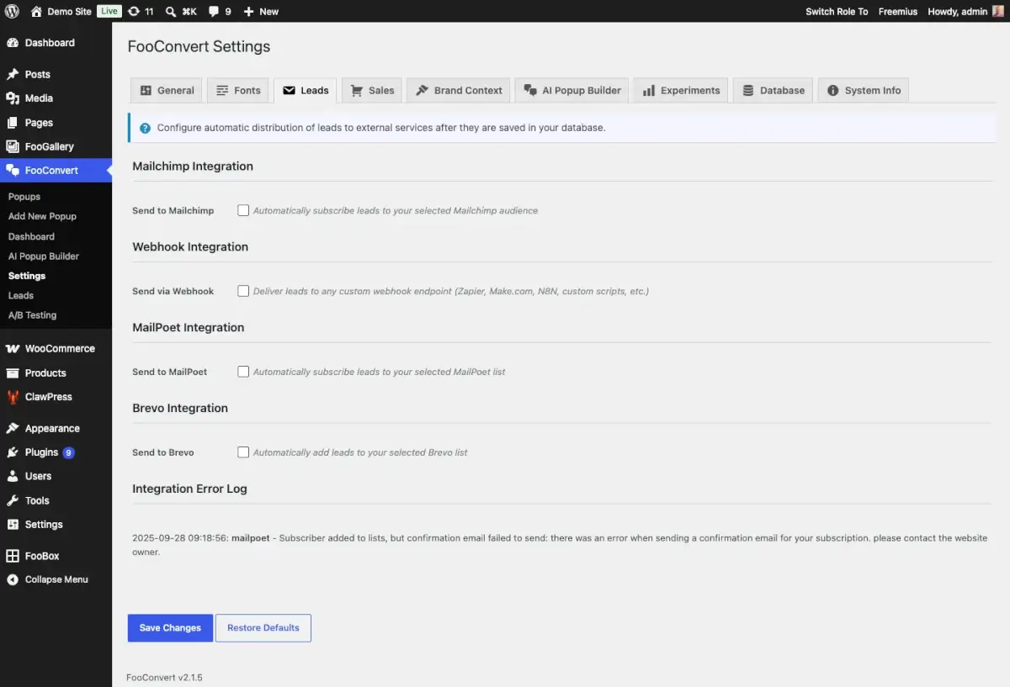1010x687 pixels.
Task: Click the admin avatar picture
Action: tap(998, 11)
